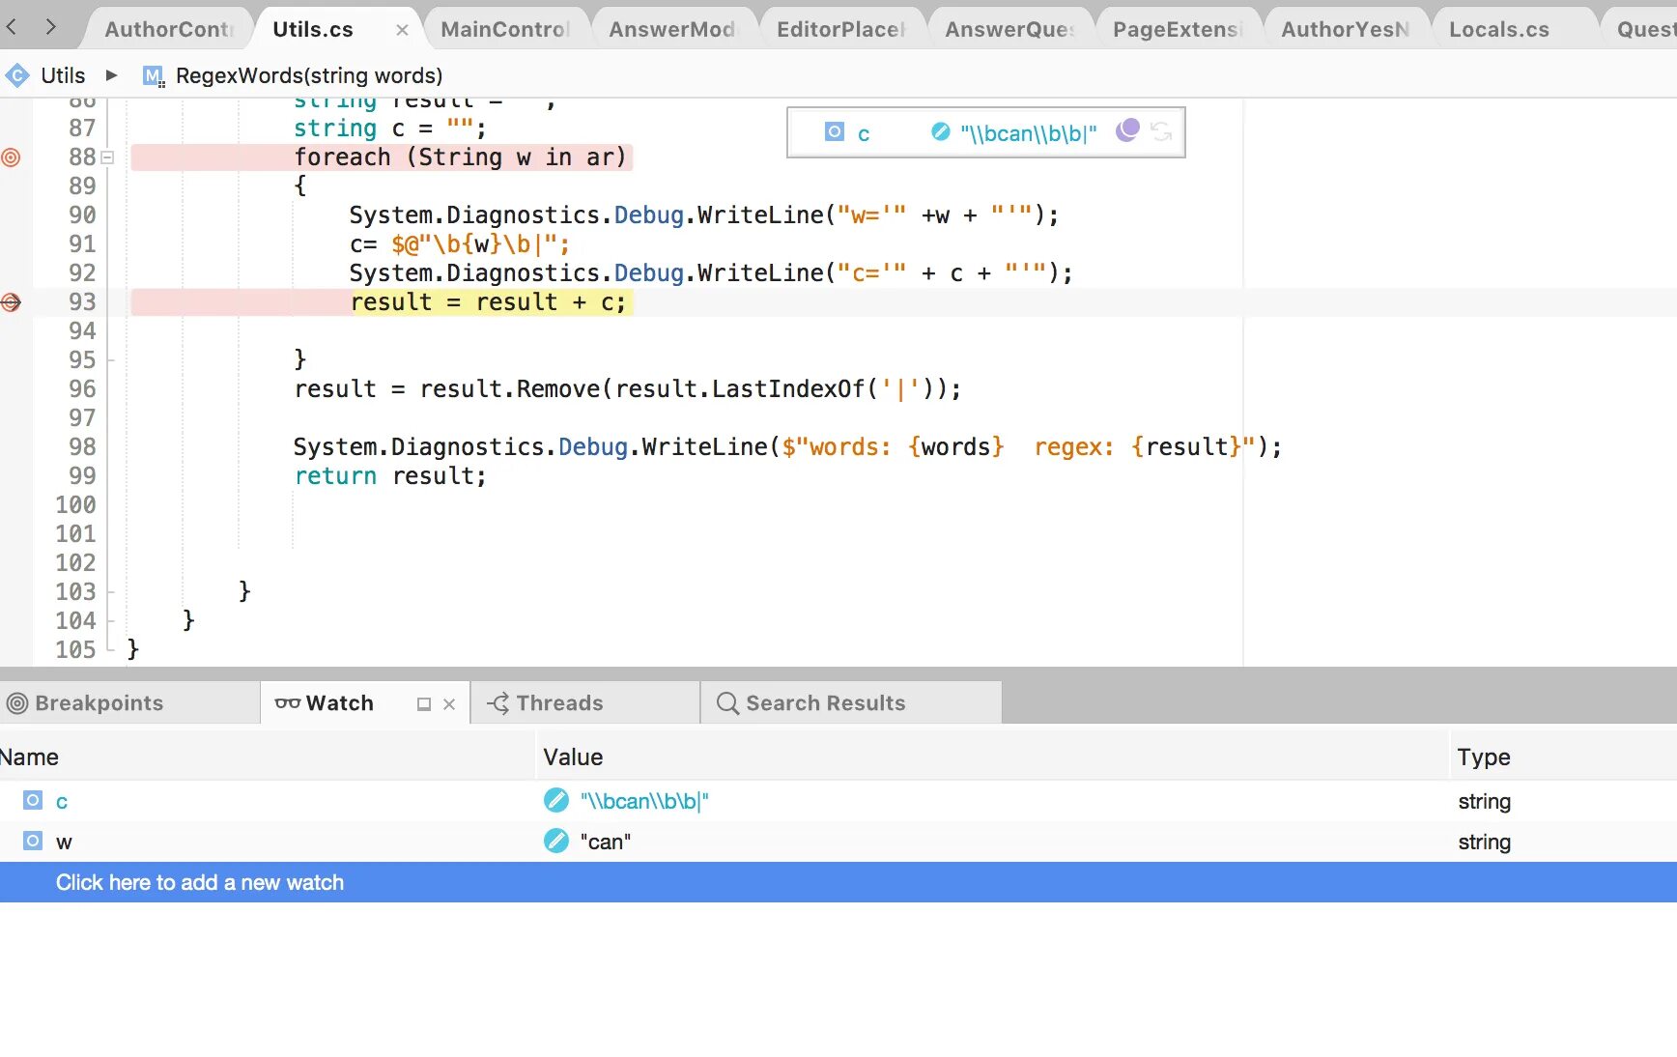Click the fold end marker at line 104
Image resolution: width=1677 pixels, height=1057 pixels.
pos(109,620)
